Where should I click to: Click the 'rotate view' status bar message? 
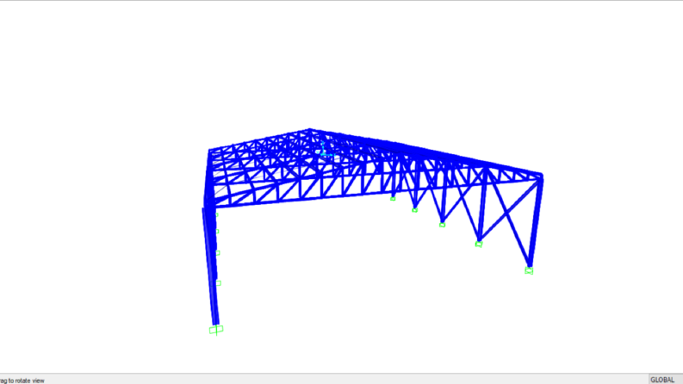(x=22, y=381)
